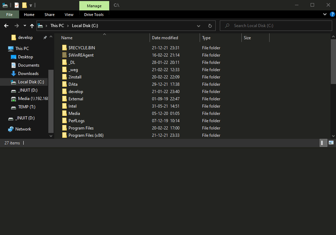Navigate back using the back arrow
The width and height of the screenshot is (336, 235).
(6, 25)
